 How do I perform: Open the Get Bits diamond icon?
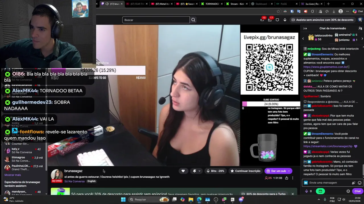click(285, 20)
